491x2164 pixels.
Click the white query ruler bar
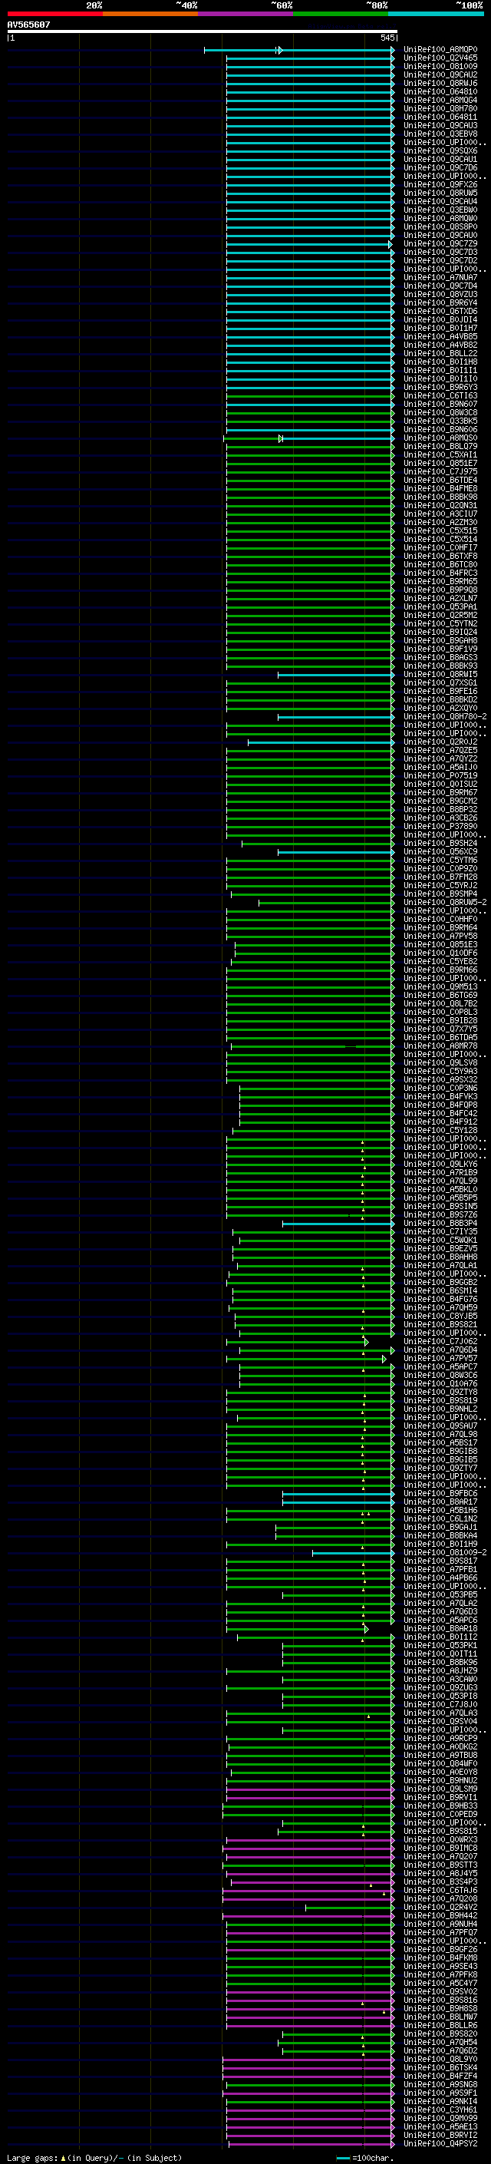[203, 32]
